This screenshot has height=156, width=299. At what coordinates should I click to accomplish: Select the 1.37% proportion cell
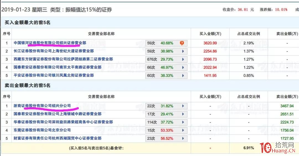click(x=249, y=51)
